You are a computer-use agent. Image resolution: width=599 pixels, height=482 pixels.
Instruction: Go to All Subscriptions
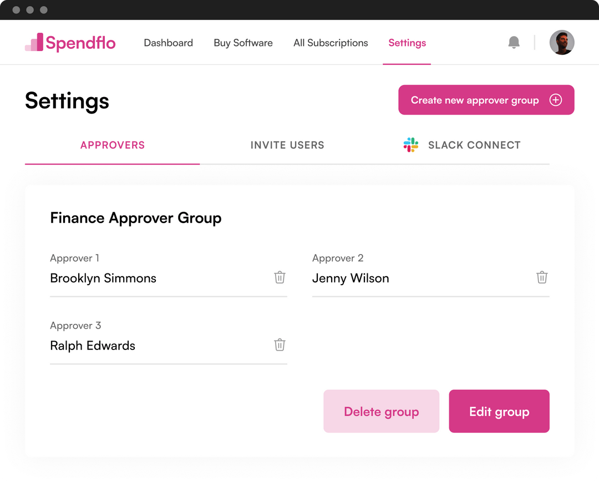[331, 43]
